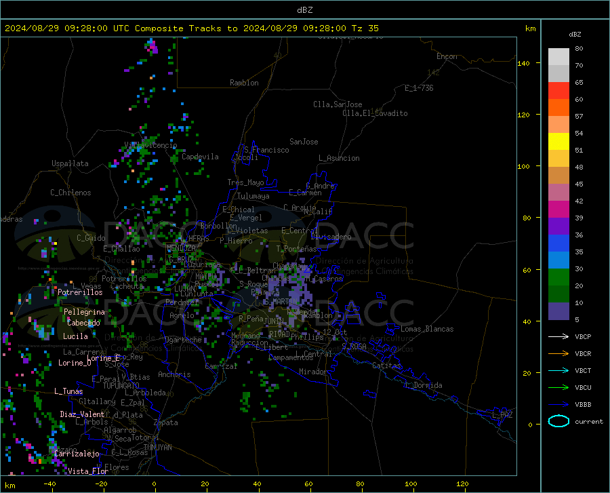Click the 'S_Francisco' place label

266,150
